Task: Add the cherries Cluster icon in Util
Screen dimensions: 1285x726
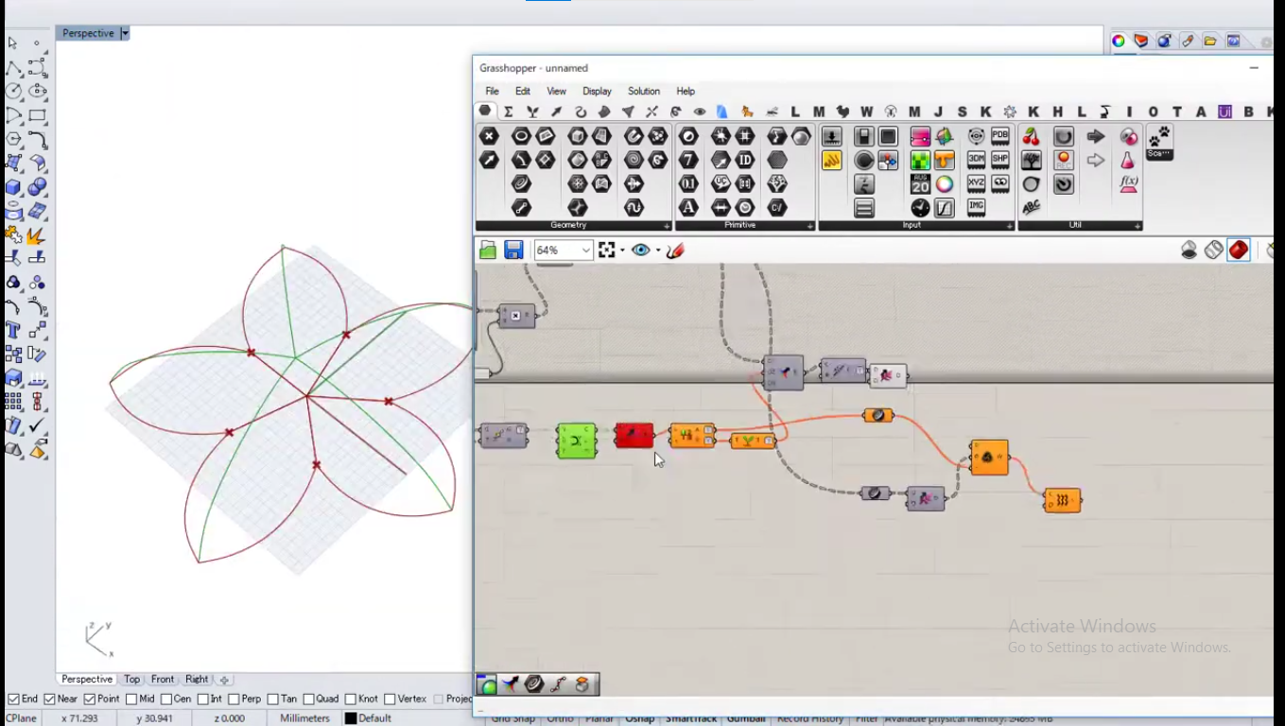Action: [1032, 137]
